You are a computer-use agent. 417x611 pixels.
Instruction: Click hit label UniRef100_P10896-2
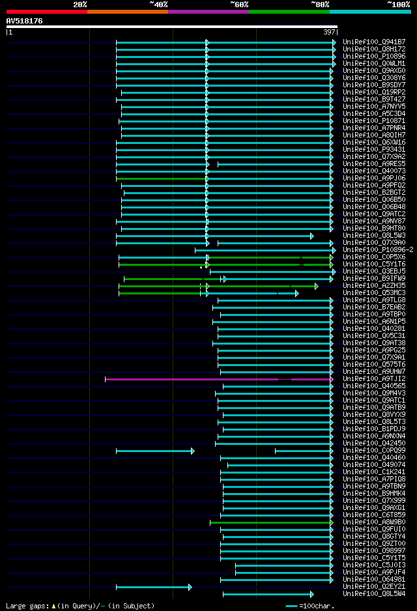[x=378, y=249]
